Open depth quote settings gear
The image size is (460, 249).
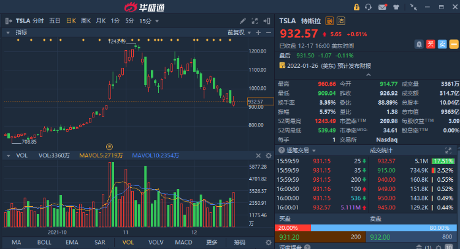pyautogui.click(x=439, y=247)
